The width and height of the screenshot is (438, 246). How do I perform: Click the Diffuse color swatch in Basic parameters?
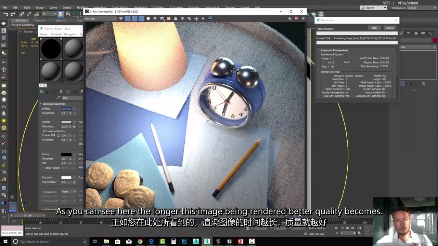click(66, 108)
